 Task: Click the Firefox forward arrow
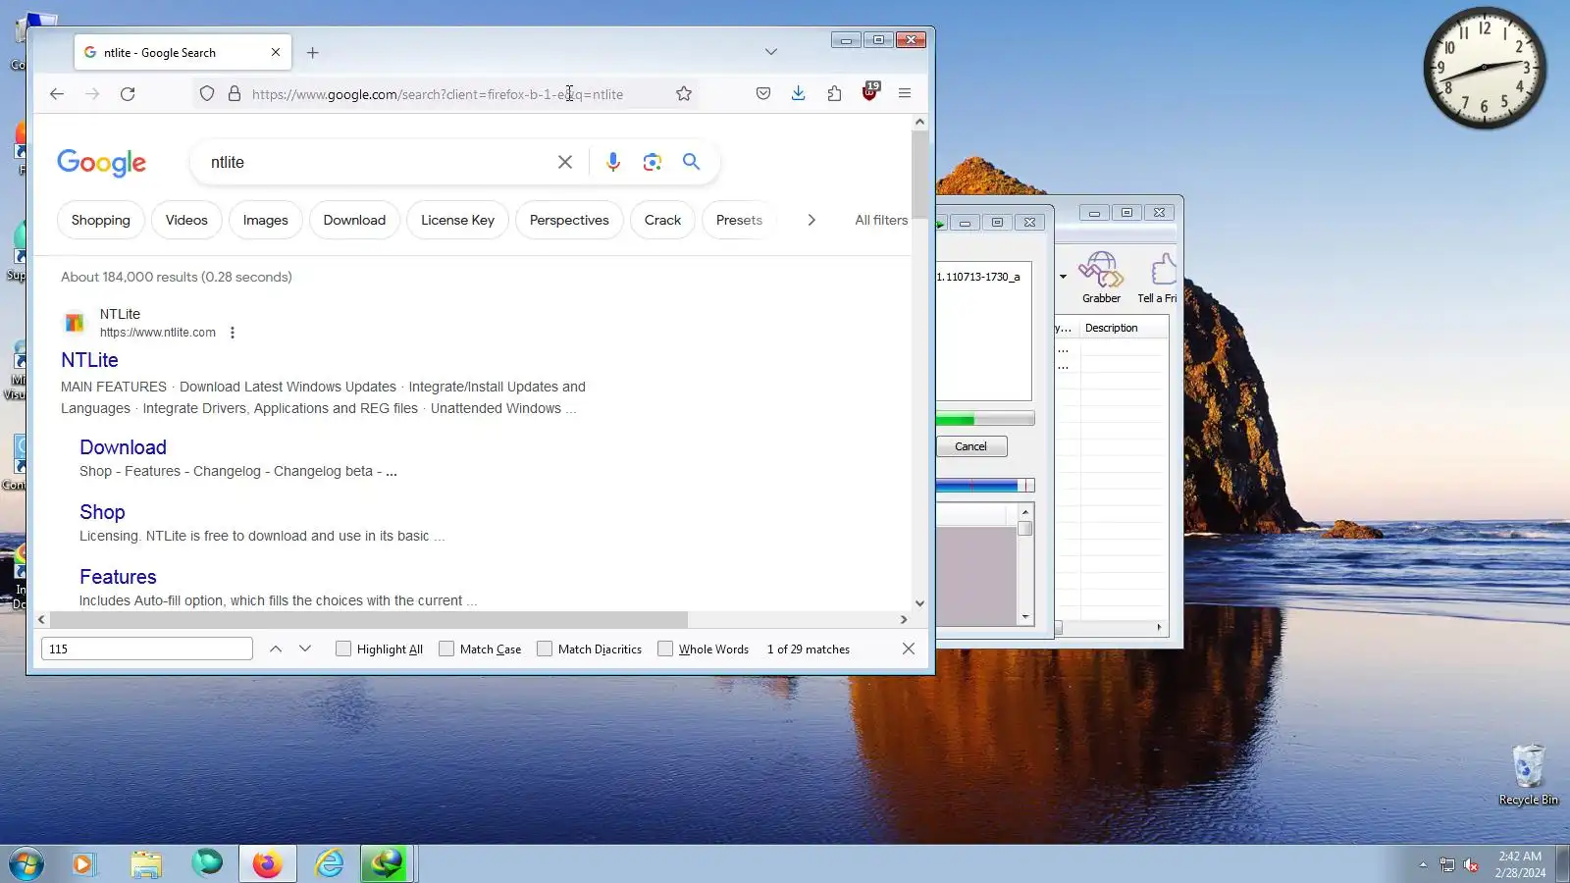(92, 94)
